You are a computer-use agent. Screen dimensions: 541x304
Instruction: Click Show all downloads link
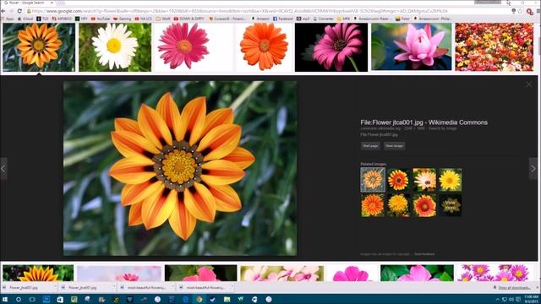514,287
